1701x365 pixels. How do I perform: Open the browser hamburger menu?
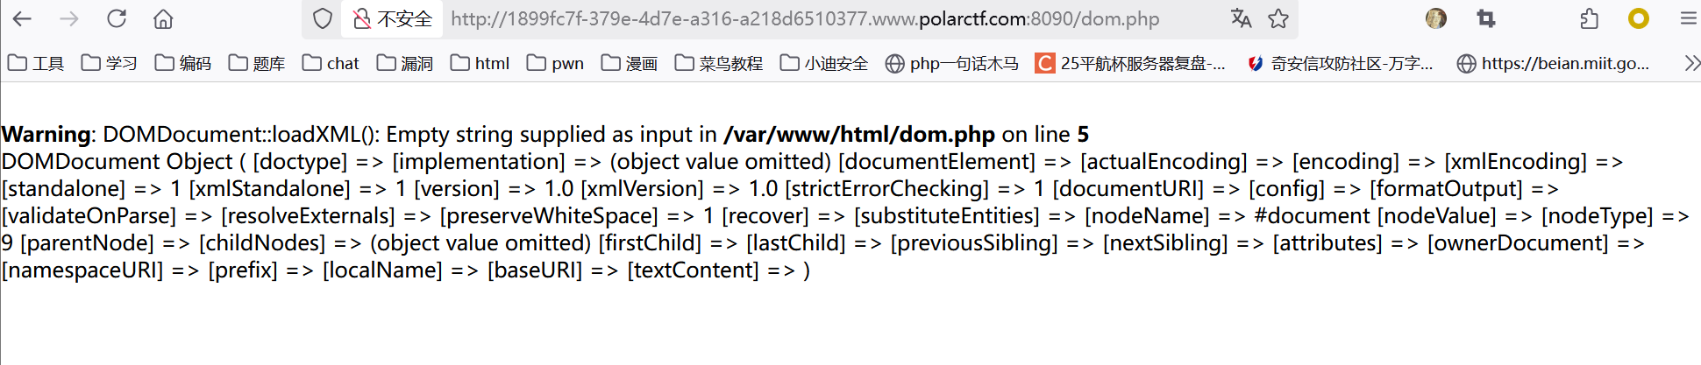tap(1688, 18)
